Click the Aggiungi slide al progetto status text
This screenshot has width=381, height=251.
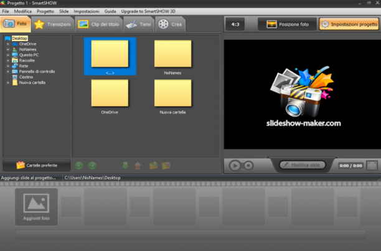tap(28, 178)
